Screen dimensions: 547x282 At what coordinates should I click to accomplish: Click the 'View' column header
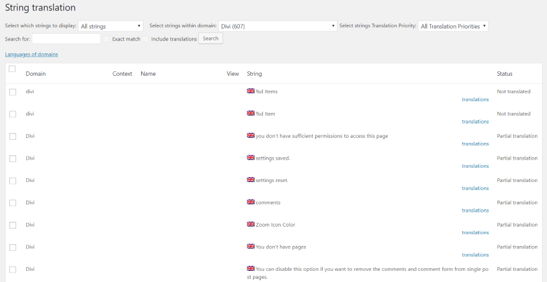[232, 73]
